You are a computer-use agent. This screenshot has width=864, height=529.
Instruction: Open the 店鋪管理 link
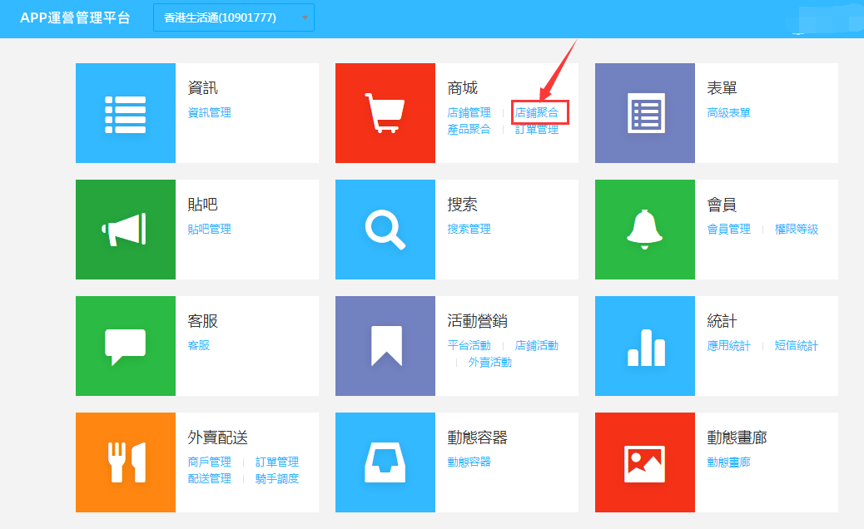point(469,113)
